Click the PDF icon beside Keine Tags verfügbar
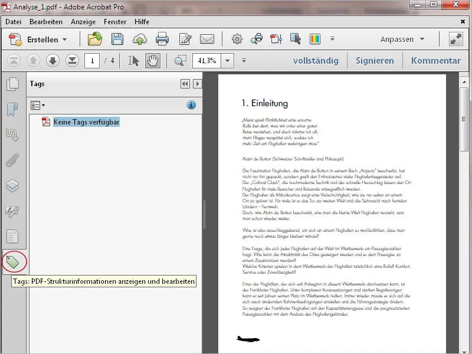The image size is (472, 354). 46,122
